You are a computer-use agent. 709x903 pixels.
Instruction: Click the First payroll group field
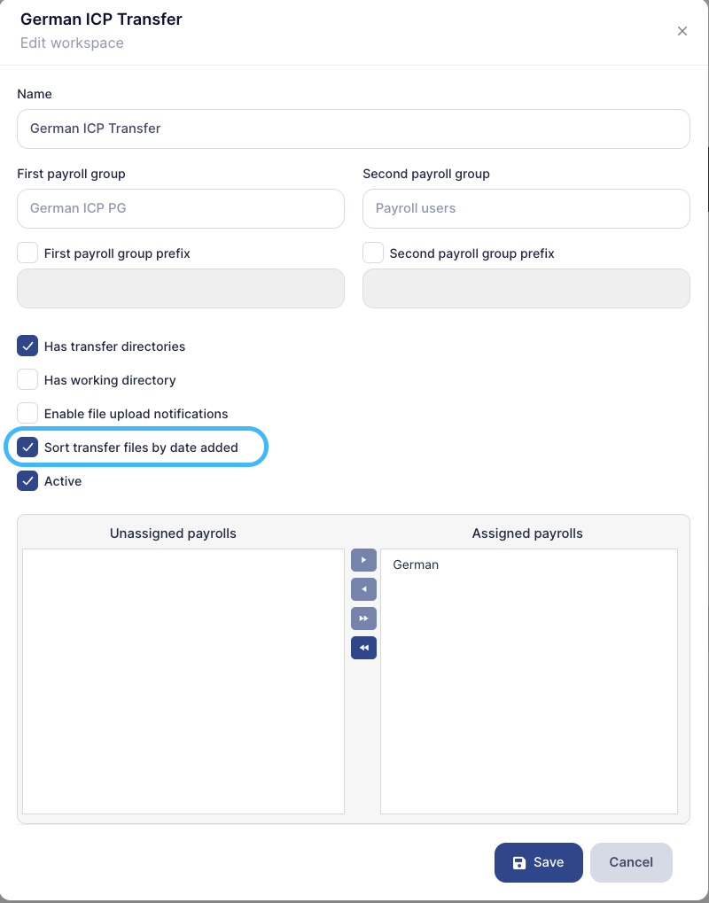[x=181, y=208]
